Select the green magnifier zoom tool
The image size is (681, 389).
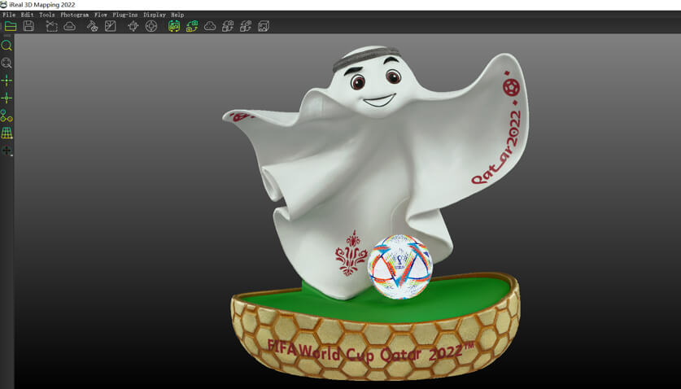(x=7, y=46)
